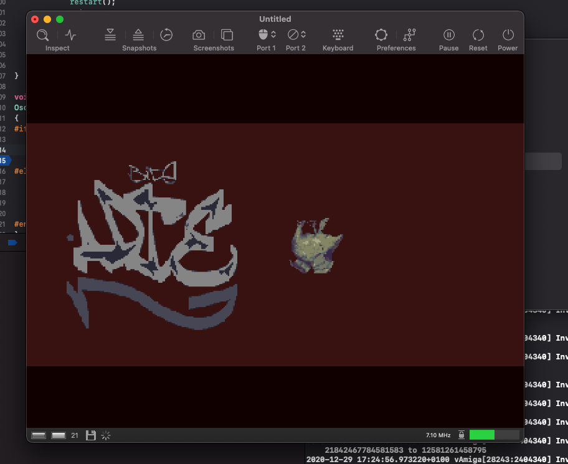This screenshot has width=568, height=464.
Task: Click the spinning disk activity indicator
Action: (x=106, y=435)
